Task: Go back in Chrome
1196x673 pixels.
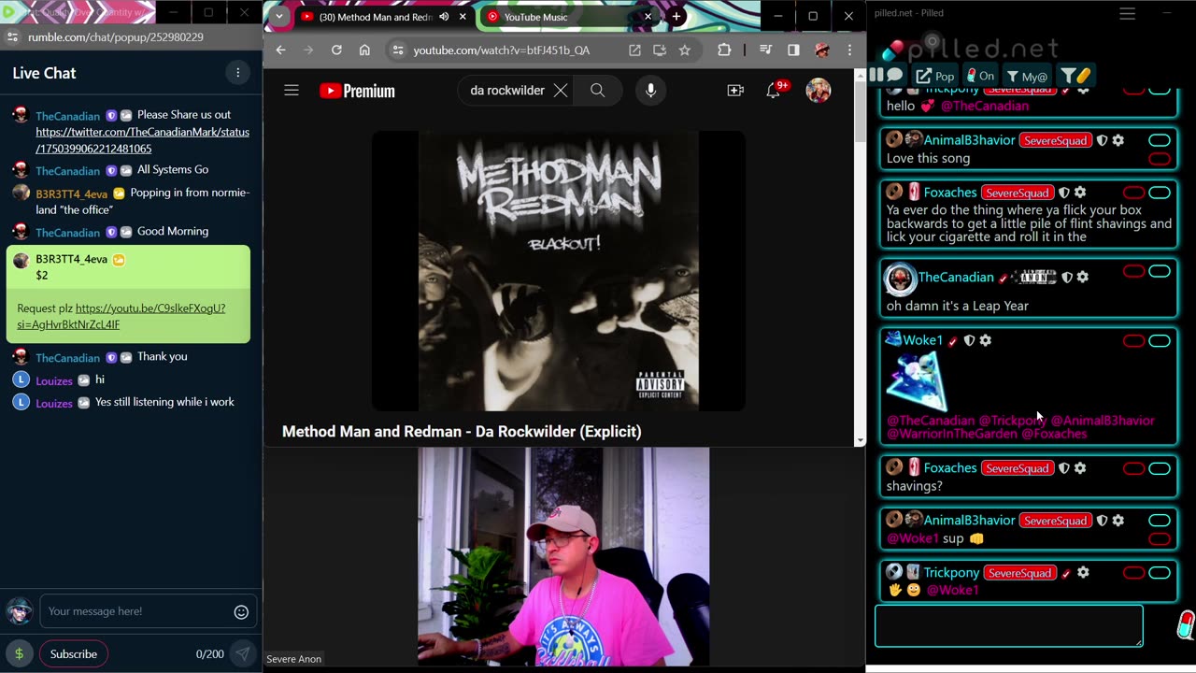Action: [280, 50]
